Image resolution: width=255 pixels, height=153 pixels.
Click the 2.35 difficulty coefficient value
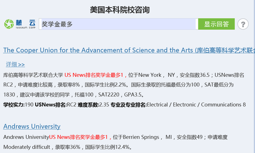pos(104,105)
